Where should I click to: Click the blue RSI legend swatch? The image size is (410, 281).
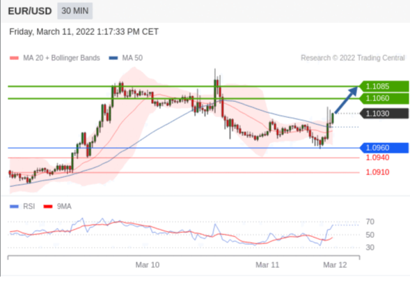click(14, 206)
